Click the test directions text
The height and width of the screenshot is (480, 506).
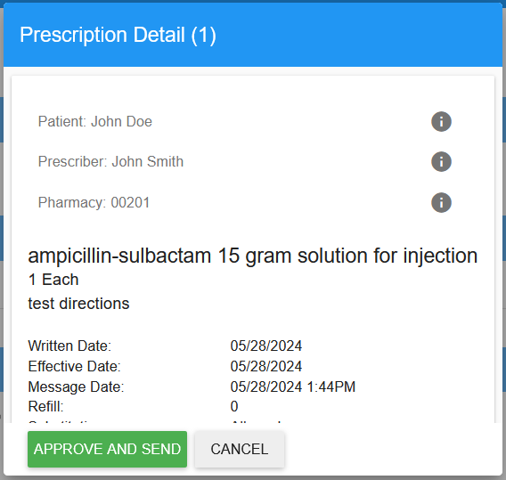[x=78, y=304]
